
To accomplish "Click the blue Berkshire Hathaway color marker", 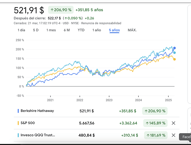I will pyautogui.click(x=18, y=111).
